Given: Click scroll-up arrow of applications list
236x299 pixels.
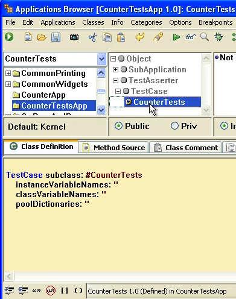Looking at the screenshot, I should point(101,72).
